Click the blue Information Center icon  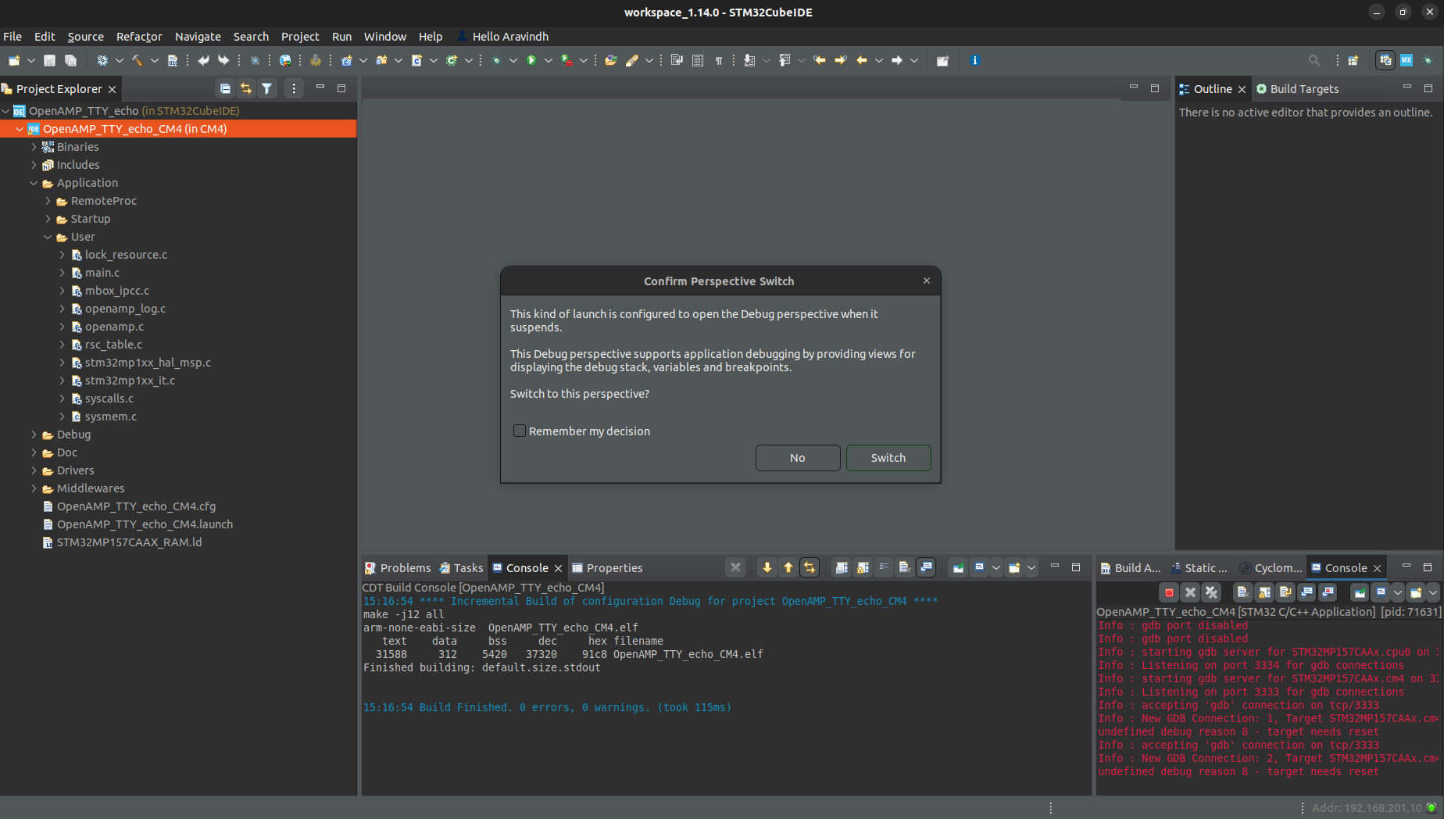pyautogui.click(x=974, y=60)
